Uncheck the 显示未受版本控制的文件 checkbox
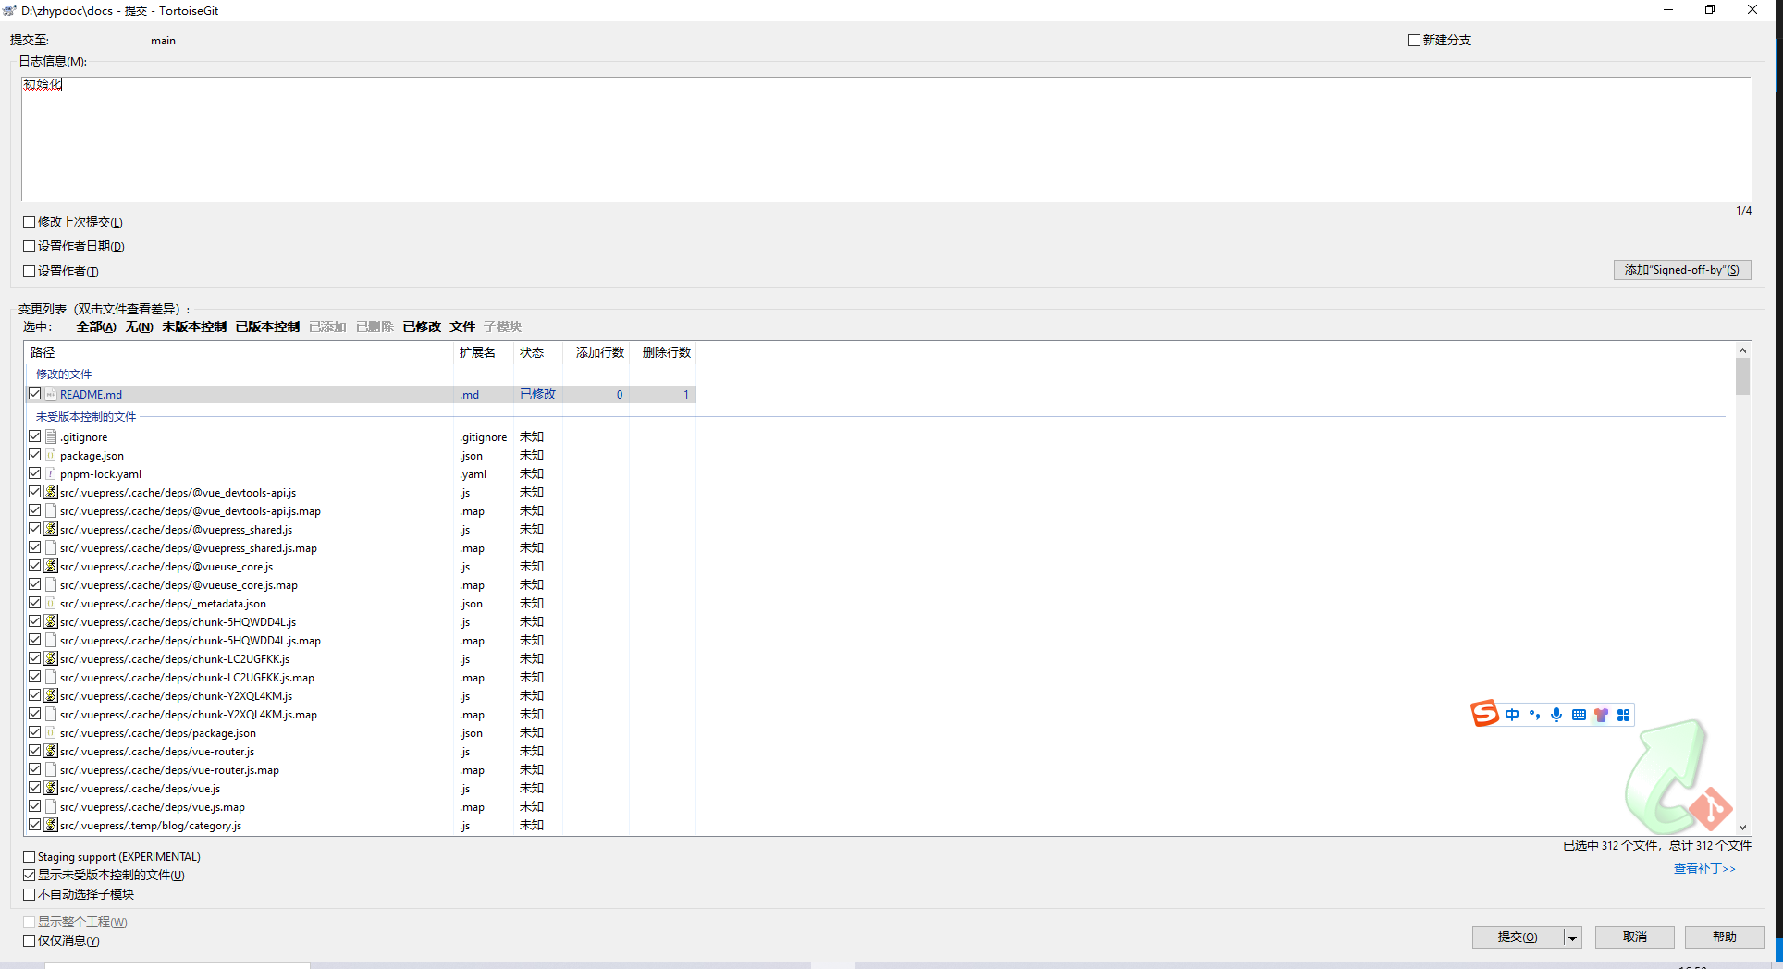1783x969 pixels. pos(30,876)
